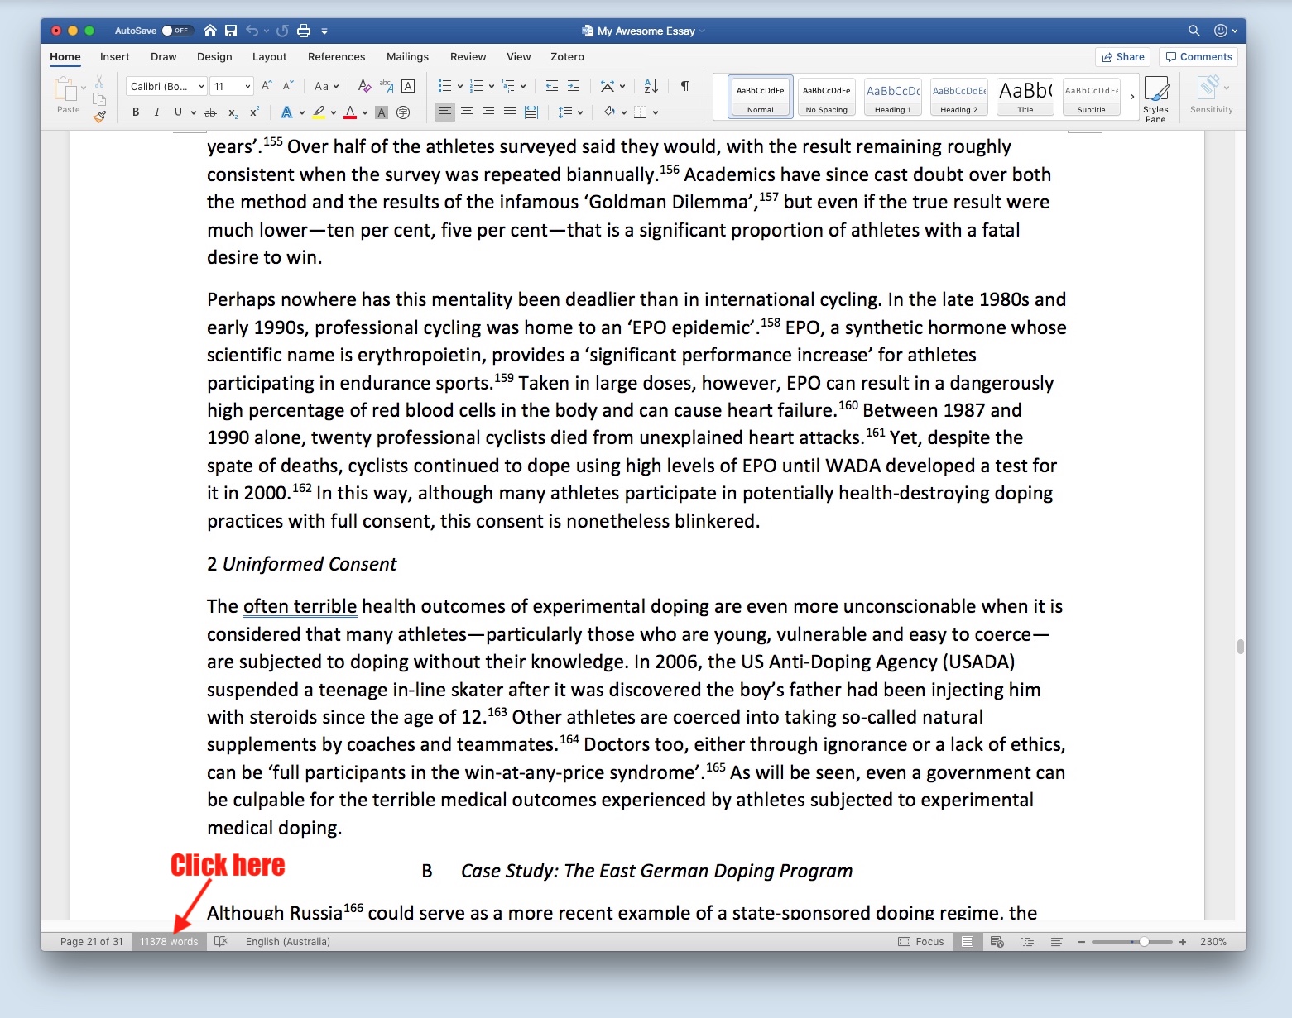Enable Focus mode in status bar
This screenshot has height=1018, width=1292.
[x=921, y=941]
